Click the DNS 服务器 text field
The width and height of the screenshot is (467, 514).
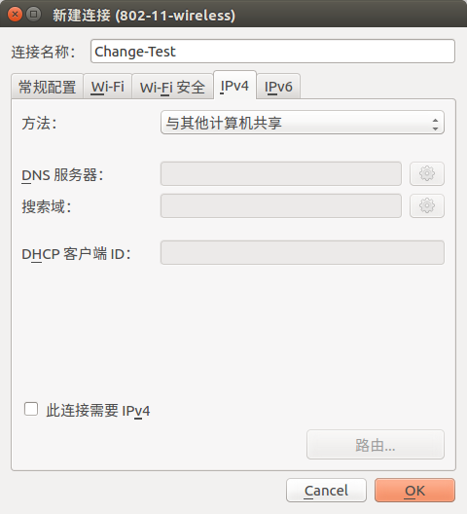[x=281, y=173]
